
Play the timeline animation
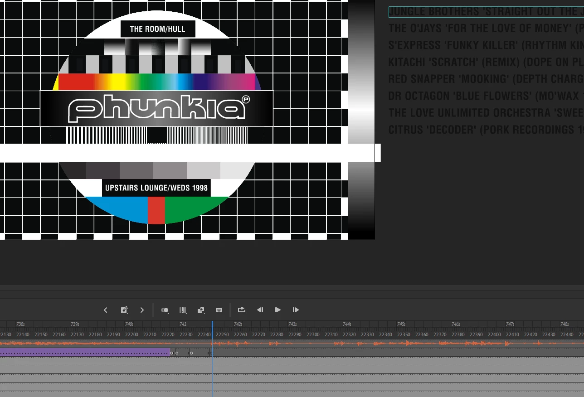[x=278, y=310]
